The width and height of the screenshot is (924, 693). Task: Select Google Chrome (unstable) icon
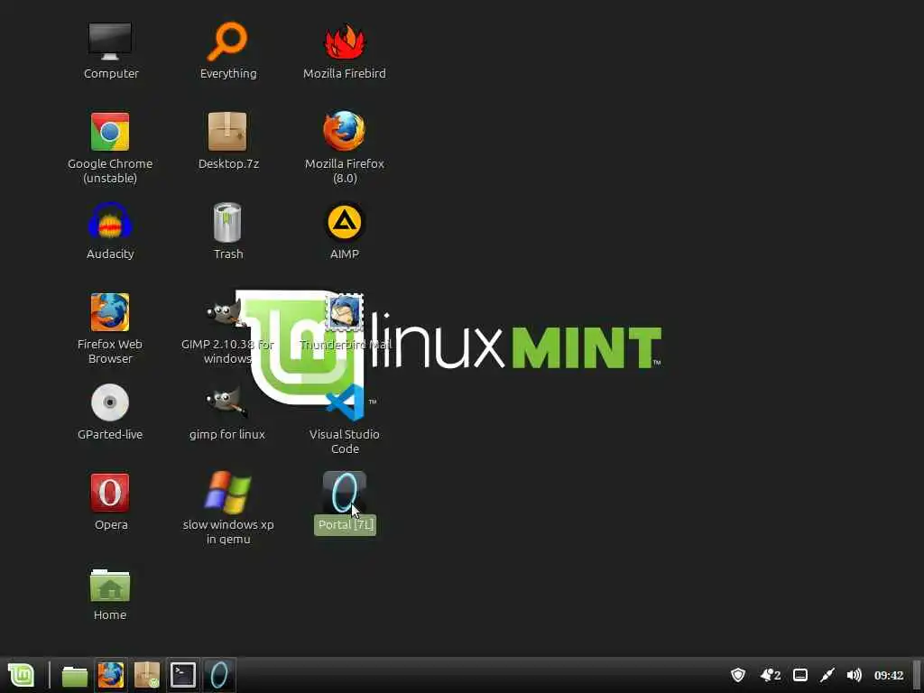[110, 132]
